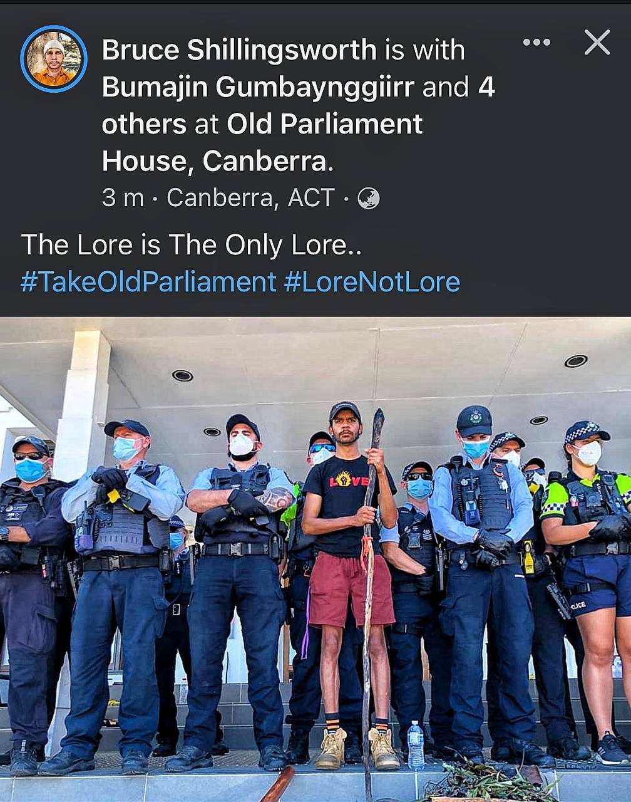Open Bumajin Gumbaynggiirr's tagged profile
Screen dimensions: 631x802
coord(258,87)
